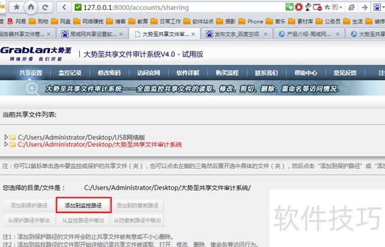385x247 pixels.
Task: Expand the USB网络版 folder triangle
Action: click(x=6, y=137)
